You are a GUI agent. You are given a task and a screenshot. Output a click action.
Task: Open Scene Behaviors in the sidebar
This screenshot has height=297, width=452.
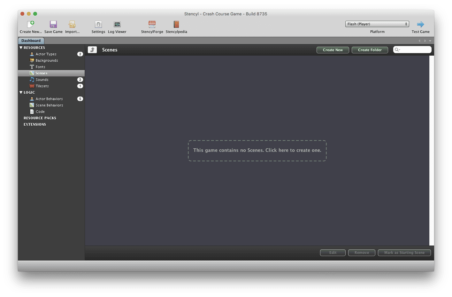51,105
